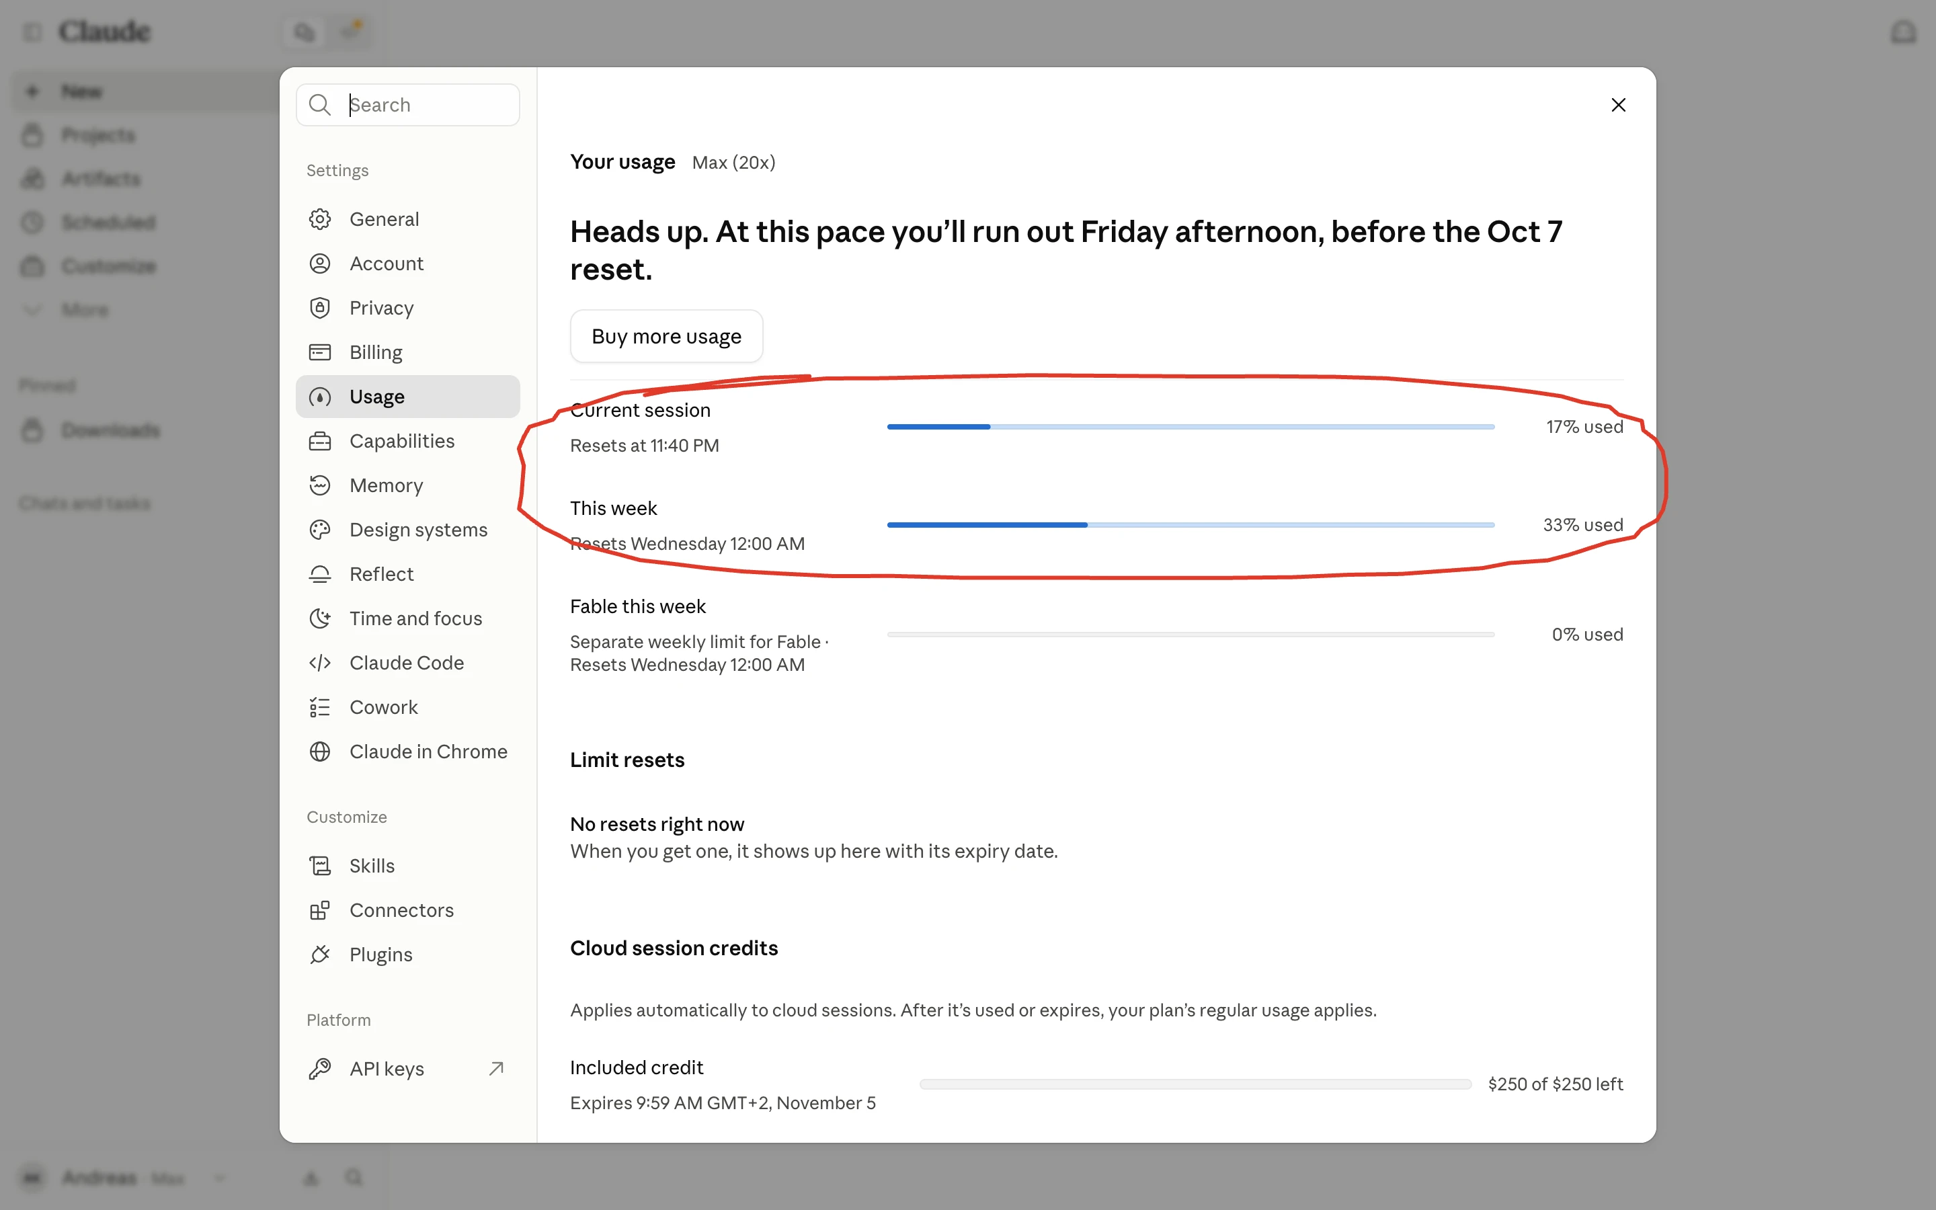Open the Connectors page

pos(408,910)
